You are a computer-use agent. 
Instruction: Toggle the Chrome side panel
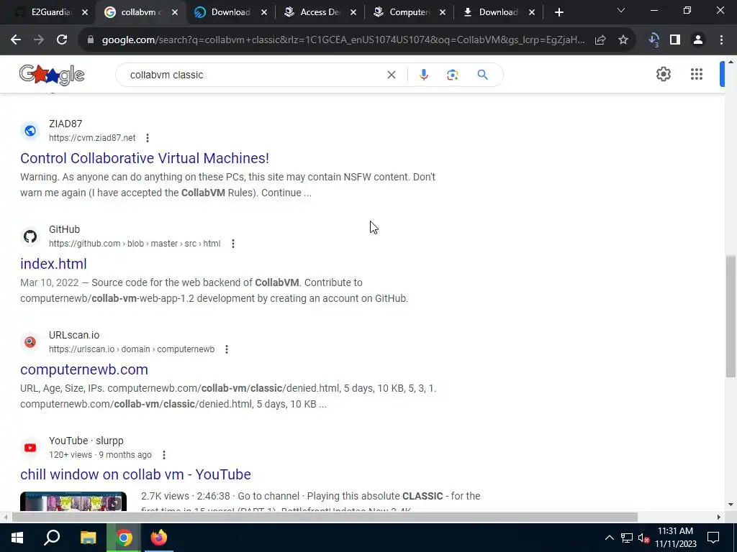pyautogui.click(x=675, y=40)
